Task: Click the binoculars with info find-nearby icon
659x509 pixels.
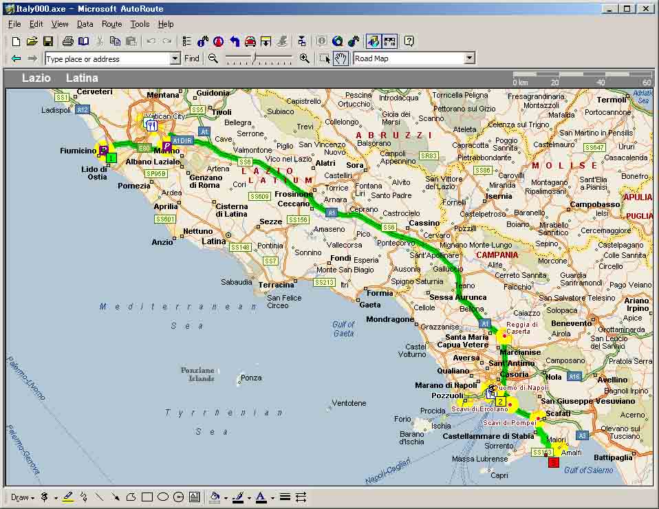Action: 202,41
